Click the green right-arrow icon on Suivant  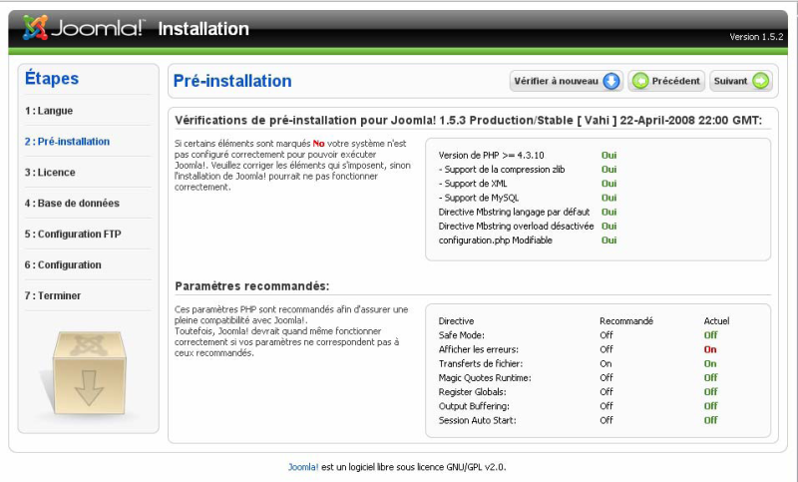point(761,81)
